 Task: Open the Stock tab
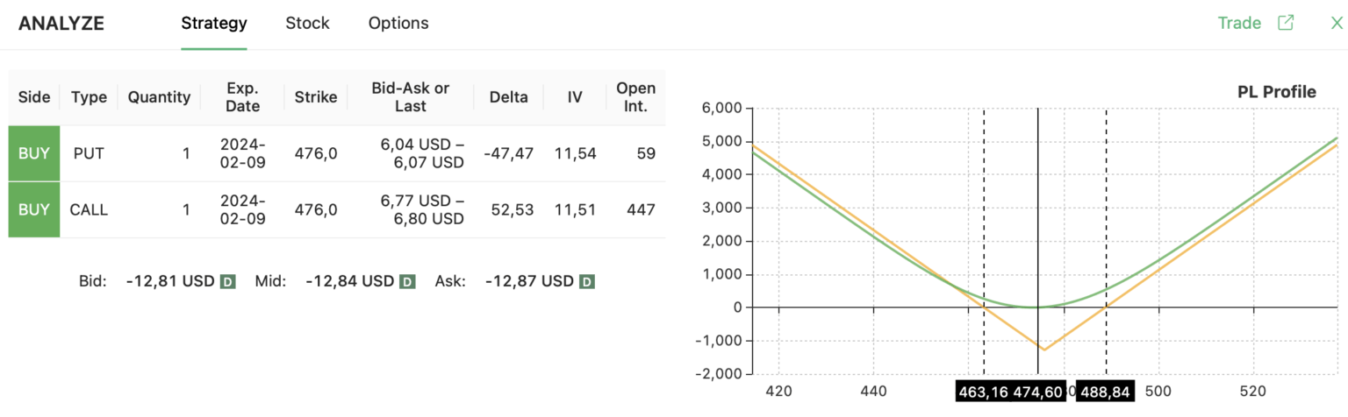pos(307,24)
